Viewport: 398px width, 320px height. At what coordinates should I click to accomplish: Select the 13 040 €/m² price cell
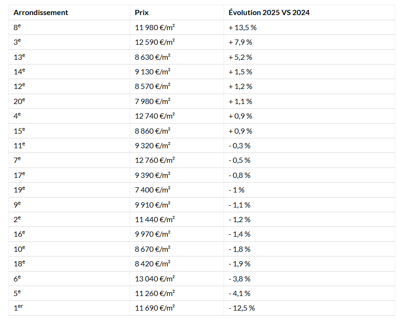pyautogui.click(x=155, y=279)
